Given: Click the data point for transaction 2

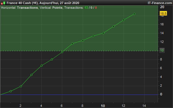Looking at the screenshot, I should pyautogui.click(x=21, y=86).
